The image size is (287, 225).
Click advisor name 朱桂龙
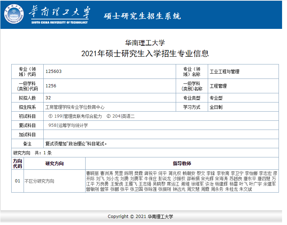click(231, 189)
